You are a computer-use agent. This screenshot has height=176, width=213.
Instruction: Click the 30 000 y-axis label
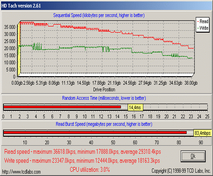[9, 34]
